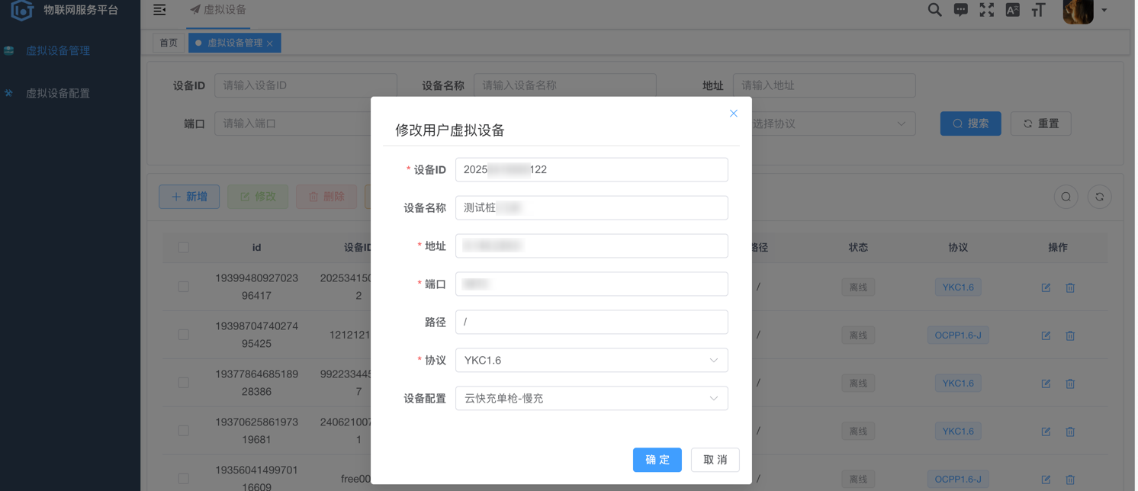Check the checkbox for device id 1939948092702396417
1138x491 pixels.
click(x=183, y=287)
